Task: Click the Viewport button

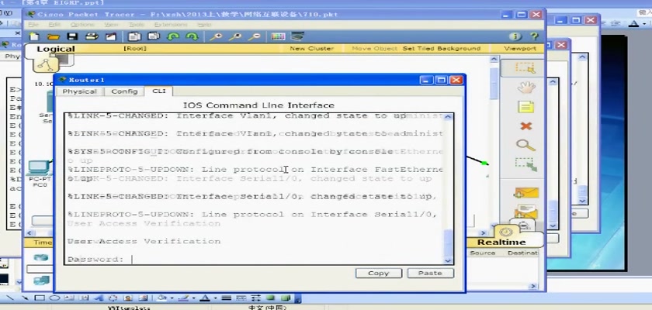Action: coord(520,49)
